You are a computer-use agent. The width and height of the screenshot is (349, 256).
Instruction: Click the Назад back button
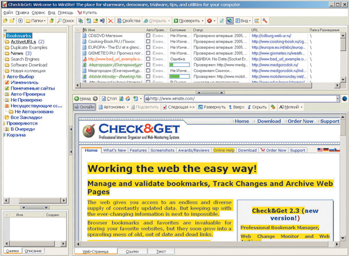pyautogui.click(x=83, y=98)
